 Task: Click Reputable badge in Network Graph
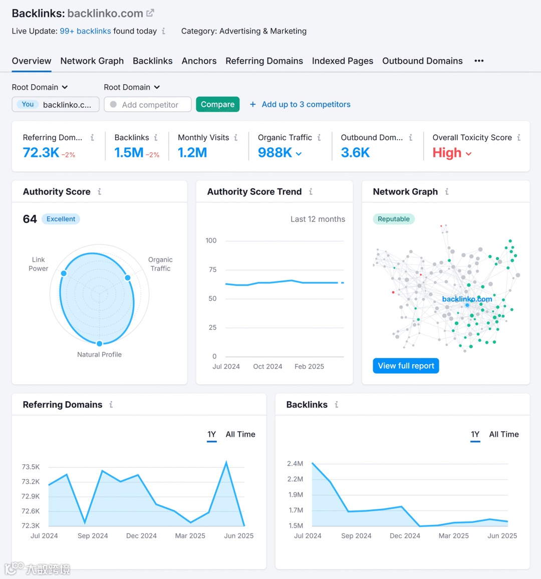[394, 219]
